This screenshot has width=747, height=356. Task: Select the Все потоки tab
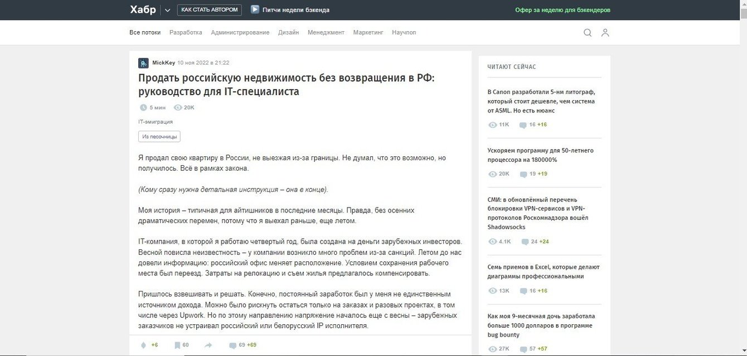coord(145,32)
